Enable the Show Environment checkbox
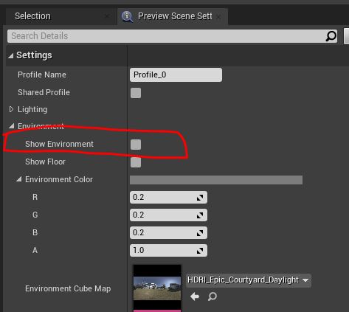 coord(136,145)
